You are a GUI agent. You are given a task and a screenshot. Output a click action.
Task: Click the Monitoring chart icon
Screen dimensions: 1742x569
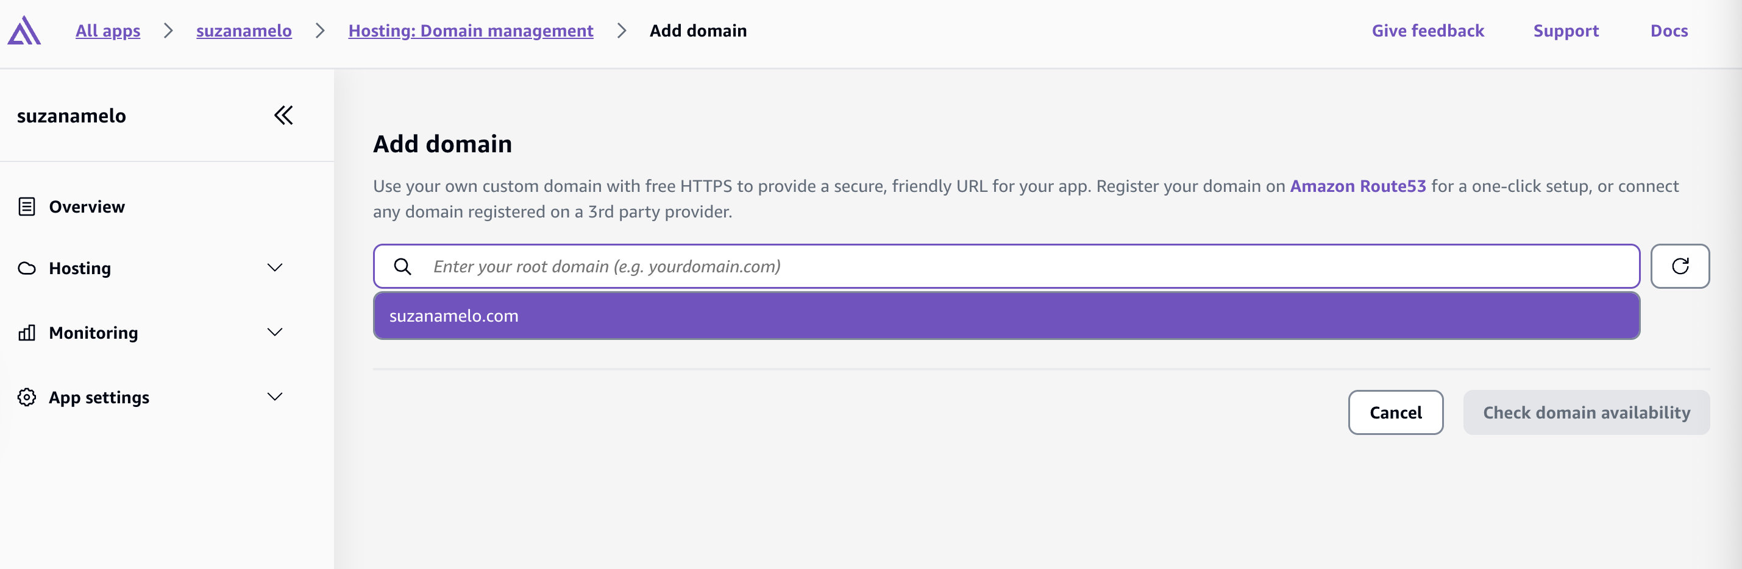click(26, 333)
